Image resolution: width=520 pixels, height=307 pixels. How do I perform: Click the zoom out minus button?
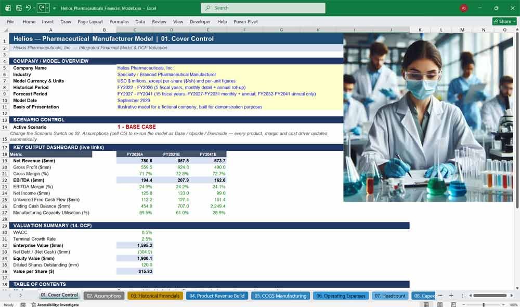pyautogui.click(x=464, y=304)
